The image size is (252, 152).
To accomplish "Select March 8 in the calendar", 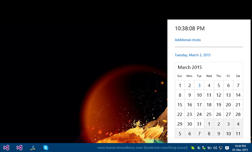I will (x=180, y=95).
